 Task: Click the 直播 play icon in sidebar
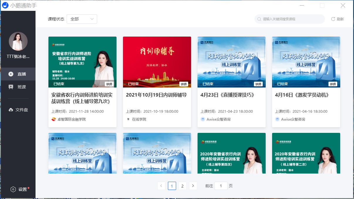point(11,74)
